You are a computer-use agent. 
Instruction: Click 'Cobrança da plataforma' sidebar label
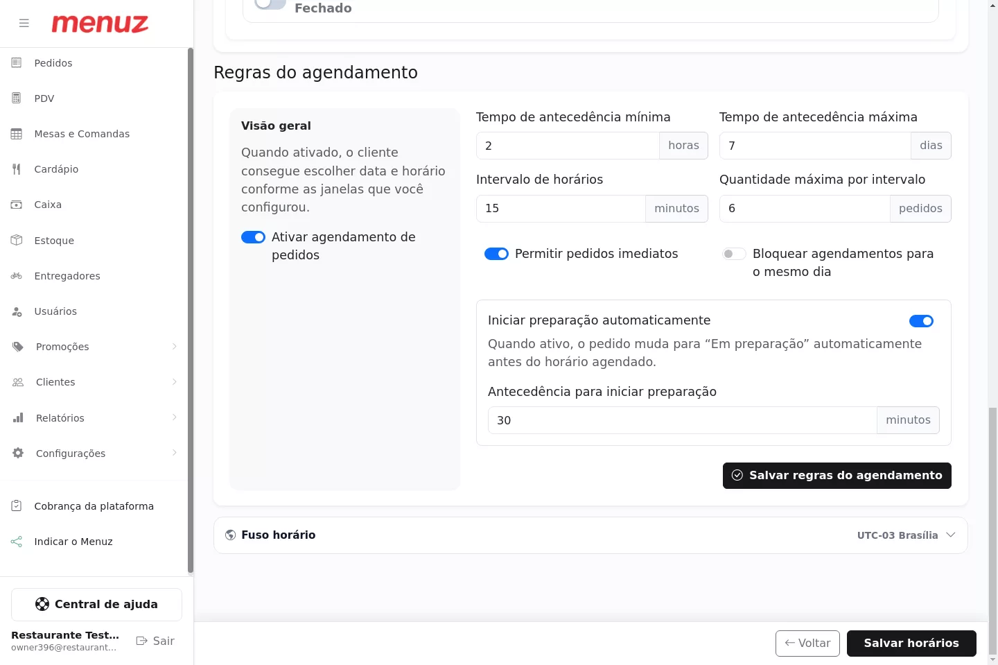point(94,506)
